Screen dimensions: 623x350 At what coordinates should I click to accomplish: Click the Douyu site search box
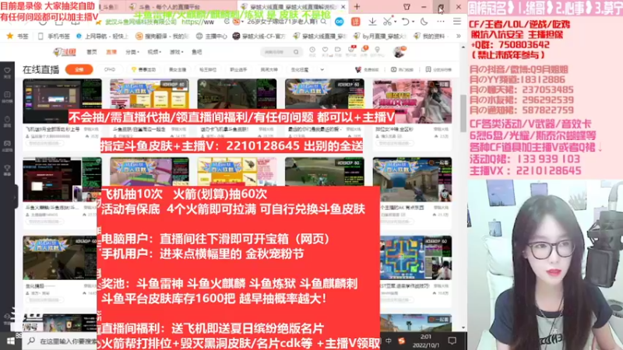tap(280, 52)
